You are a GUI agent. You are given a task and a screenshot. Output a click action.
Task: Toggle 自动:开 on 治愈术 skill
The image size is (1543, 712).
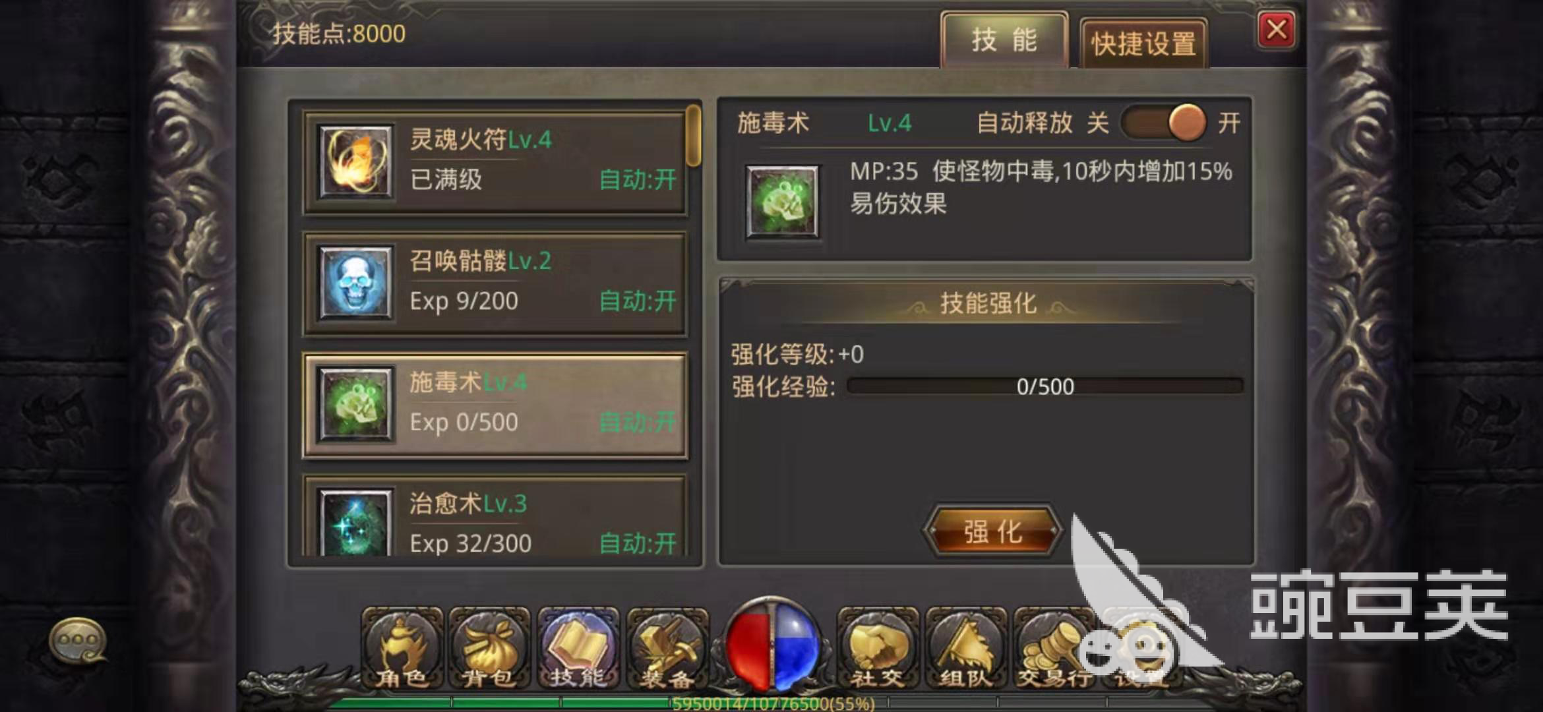(x=638, y=543)
